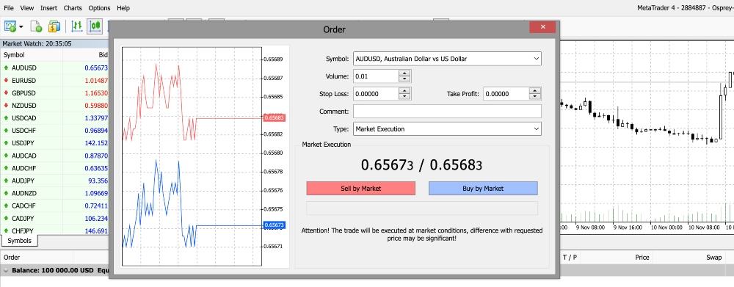The height and width of the screenshot is (287, 734).
Task: Open the Help menu
Action: click(x=123, y=8)
